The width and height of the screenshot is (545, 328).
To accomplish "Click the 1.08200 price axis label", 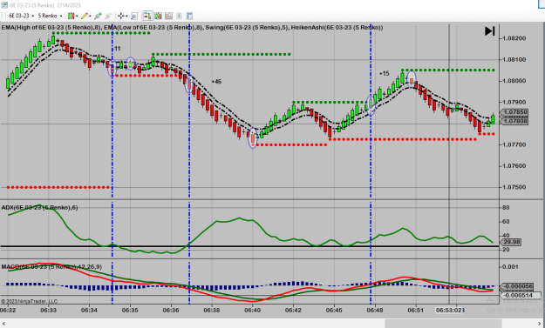I will tap(514, 38).
